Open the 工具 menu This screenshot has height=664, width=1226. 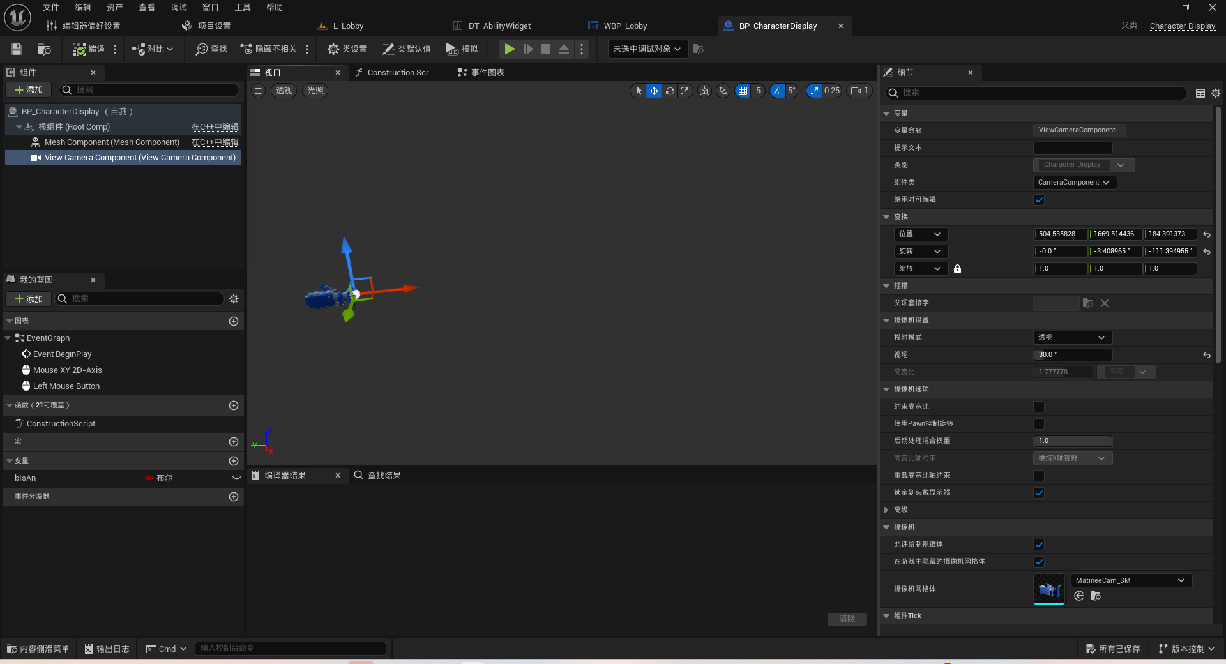pyautogui.click(x=243, y=8)
